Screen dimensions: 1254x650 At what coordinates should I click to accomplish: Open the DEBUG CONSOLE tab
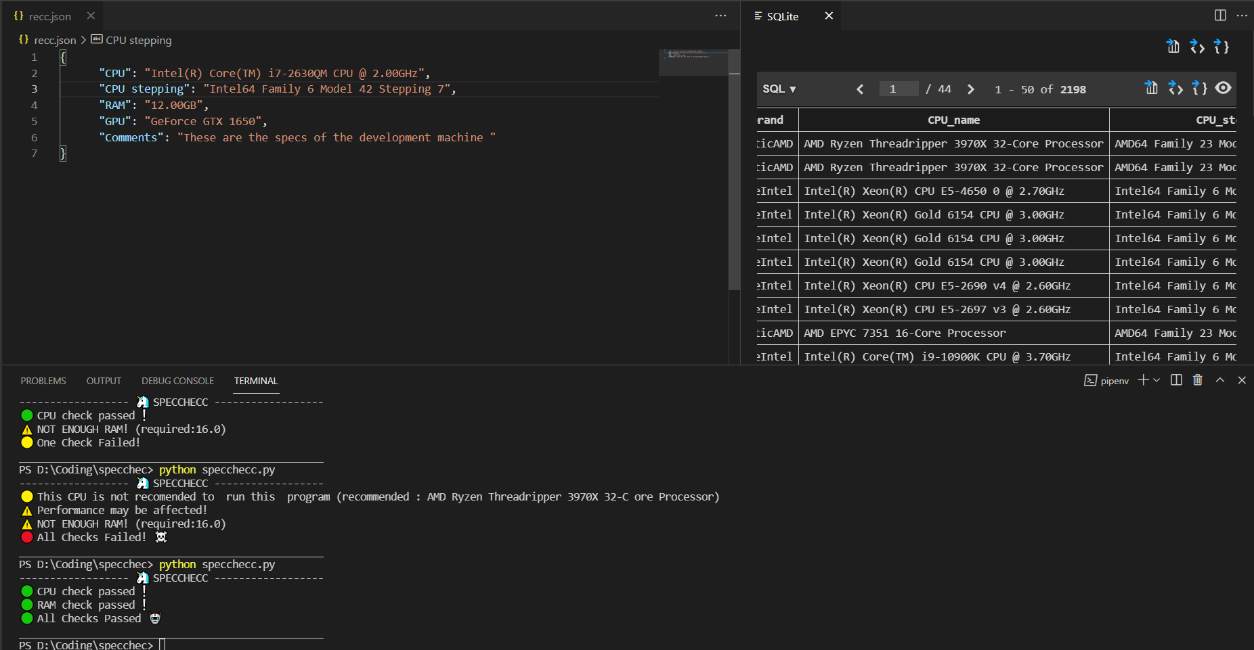tap(177, 381)
